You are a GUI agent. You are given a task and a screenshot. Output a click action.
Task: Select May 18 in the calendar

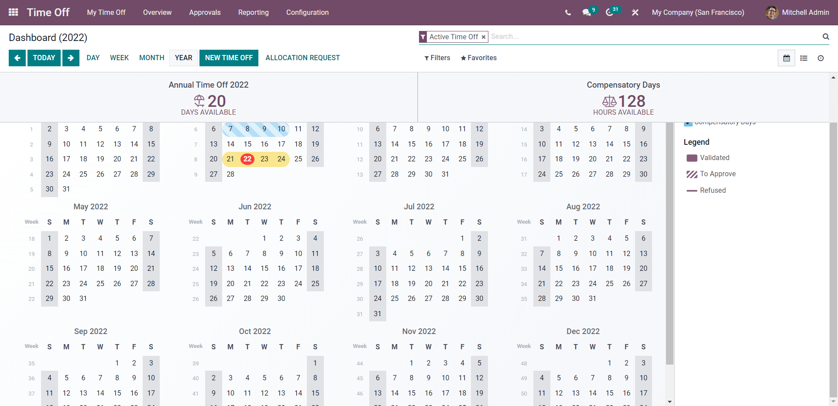(100, 269)
